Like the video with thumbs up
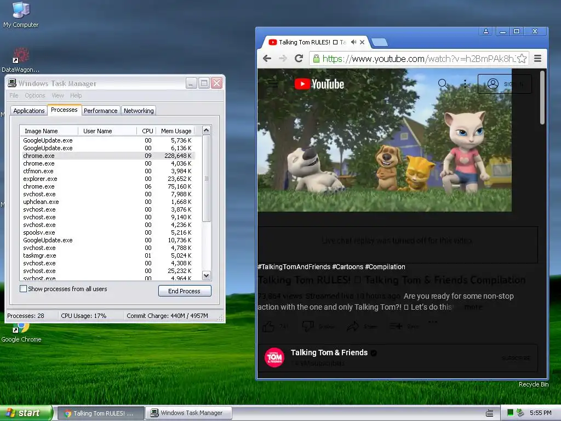This screenshot has width=561, height=421. click(x=268, y=326)
